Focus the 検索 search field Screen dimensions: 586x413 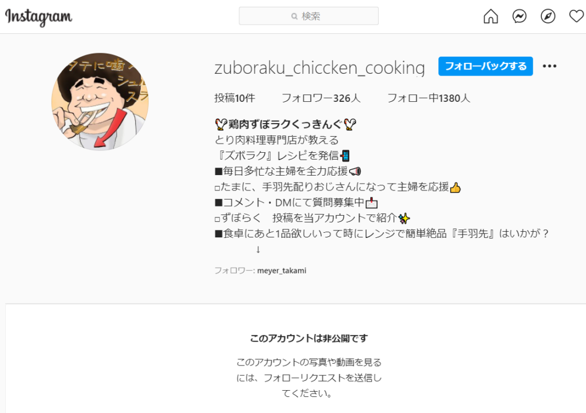[x=308, y=16]
